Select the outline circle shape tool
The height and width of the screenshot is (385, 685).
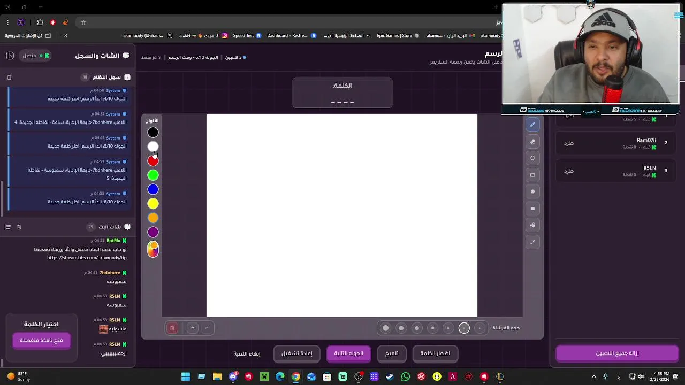point(532,158)
